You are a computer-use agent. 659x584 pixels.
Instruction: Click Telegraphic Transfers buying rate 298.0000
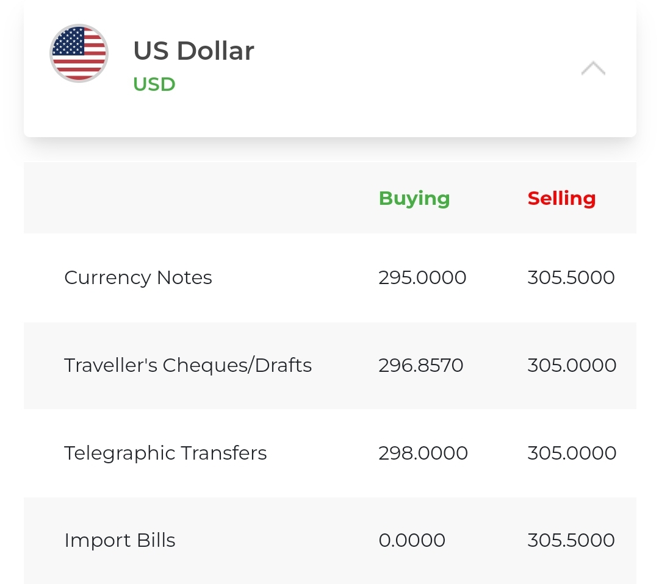(x=423, y=453)
